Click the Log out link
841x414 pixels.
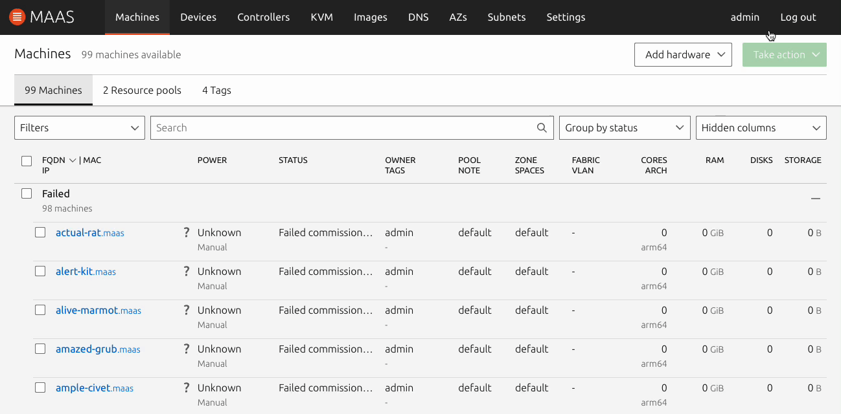798,17
